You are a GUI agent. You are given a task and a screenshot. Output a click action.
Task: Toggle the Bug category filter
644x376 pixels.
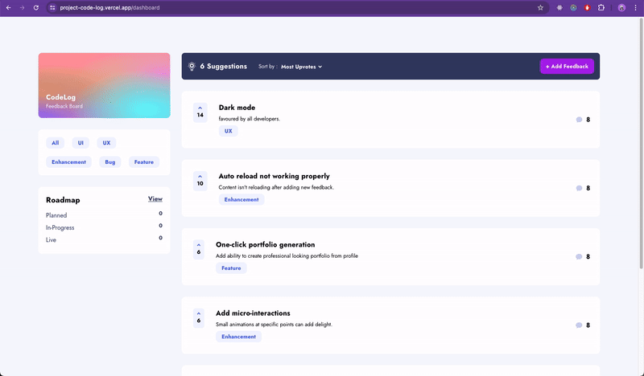(110, 161)
